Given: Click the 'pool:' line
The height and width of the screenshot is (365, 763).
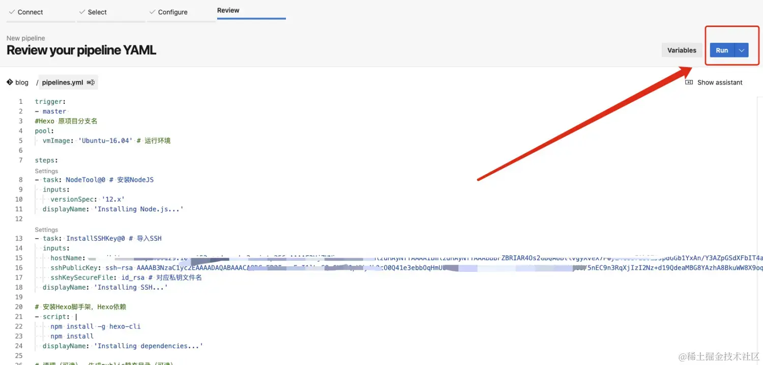Looking at the screenshot, I should [44, 131].
